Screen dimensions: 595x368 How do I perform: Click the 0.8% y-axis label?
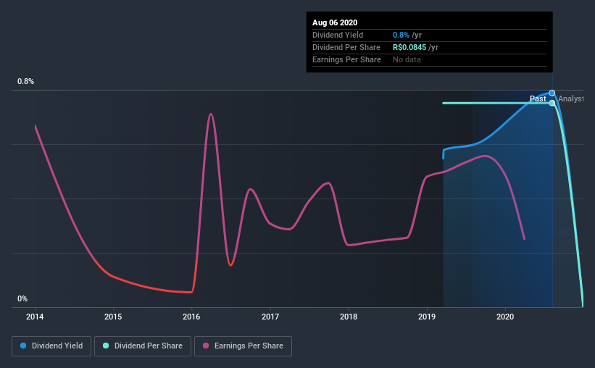(25, 82)
